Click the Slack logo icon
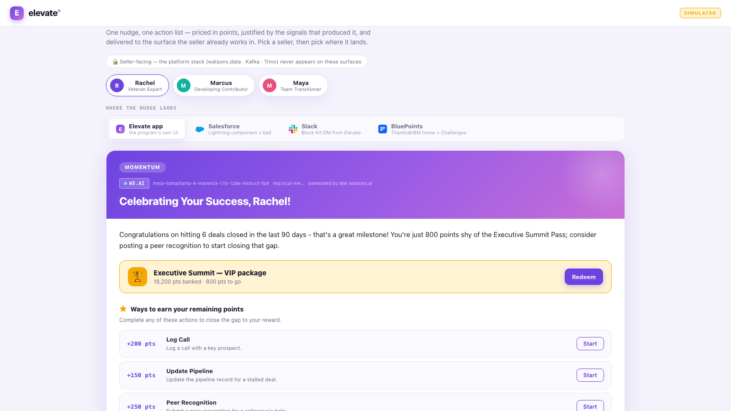Viewport: 731px width, 411px height. pos(293,129)
